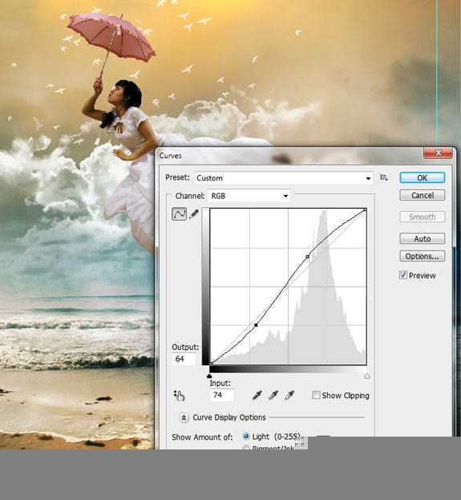
Task: Open the Options... button
Action: click(x=423, y=256)
